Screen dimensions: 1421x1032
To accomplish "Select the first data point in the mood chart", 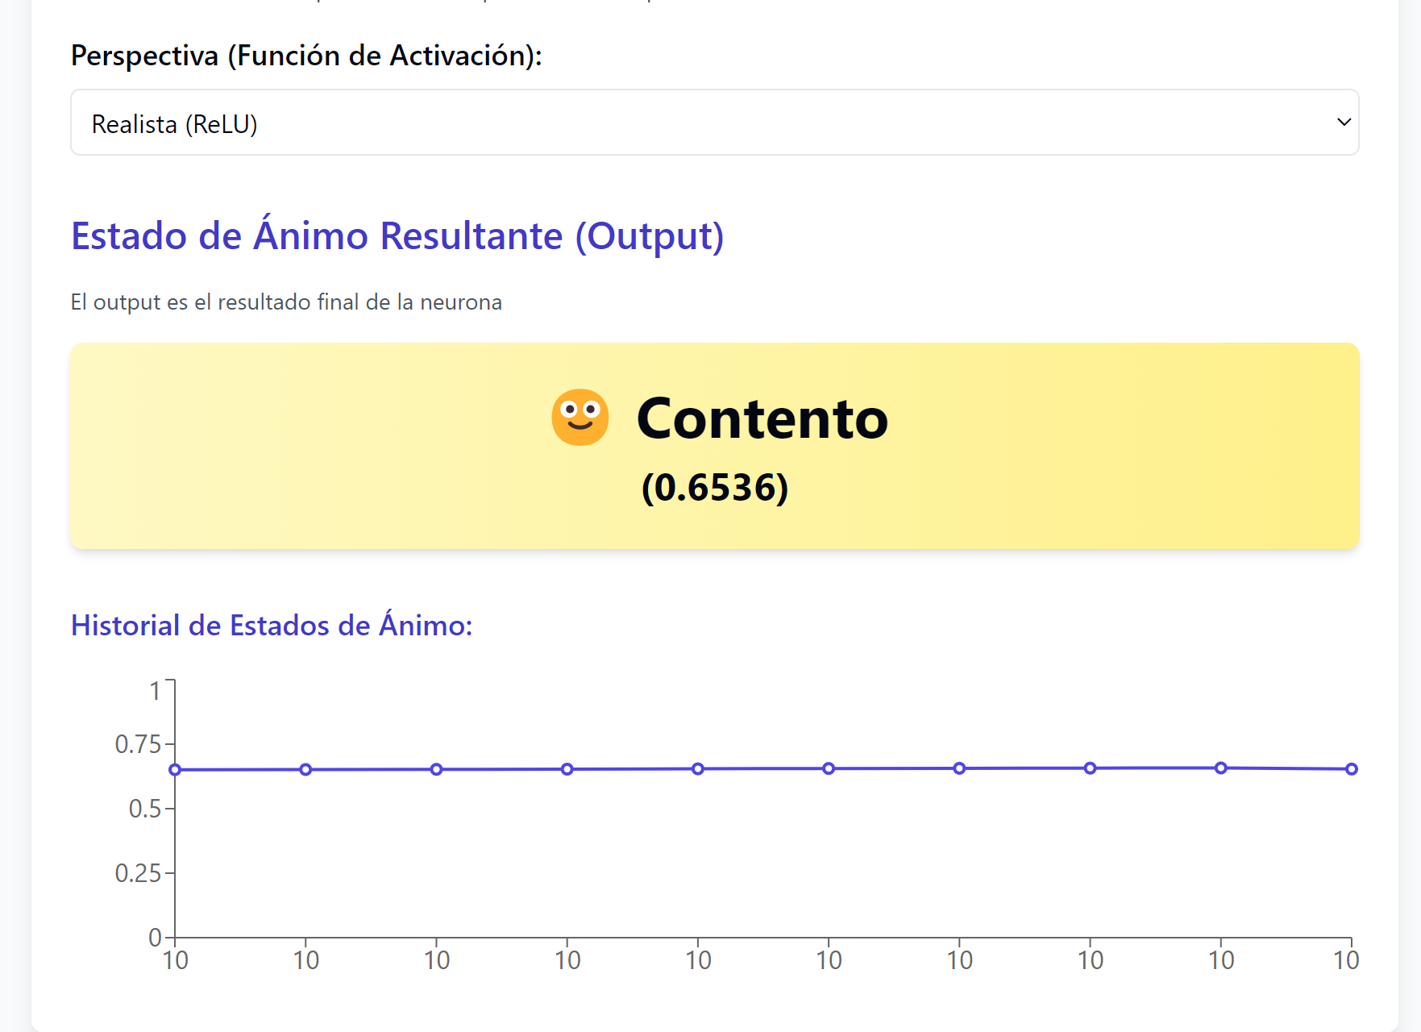I will [175, 770].
